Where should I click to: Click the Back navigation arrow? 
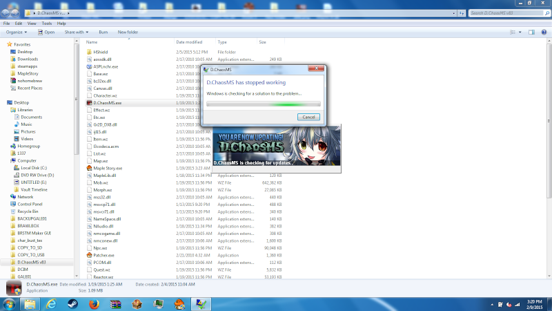click(x=6, y=13)
